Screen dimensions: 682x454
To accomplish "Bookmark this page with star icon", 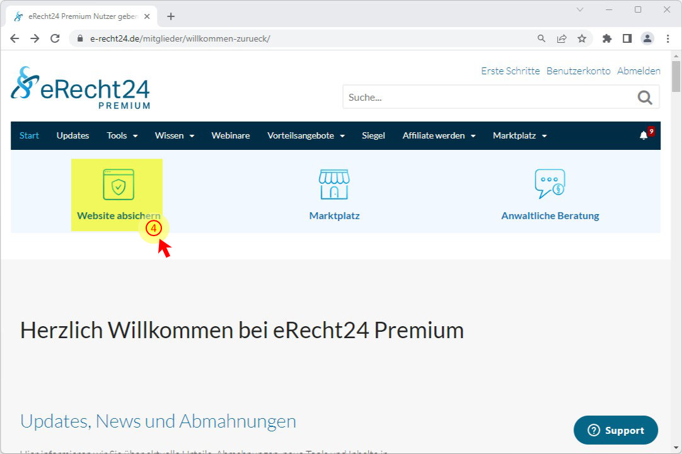I will [x=582, y=38].
